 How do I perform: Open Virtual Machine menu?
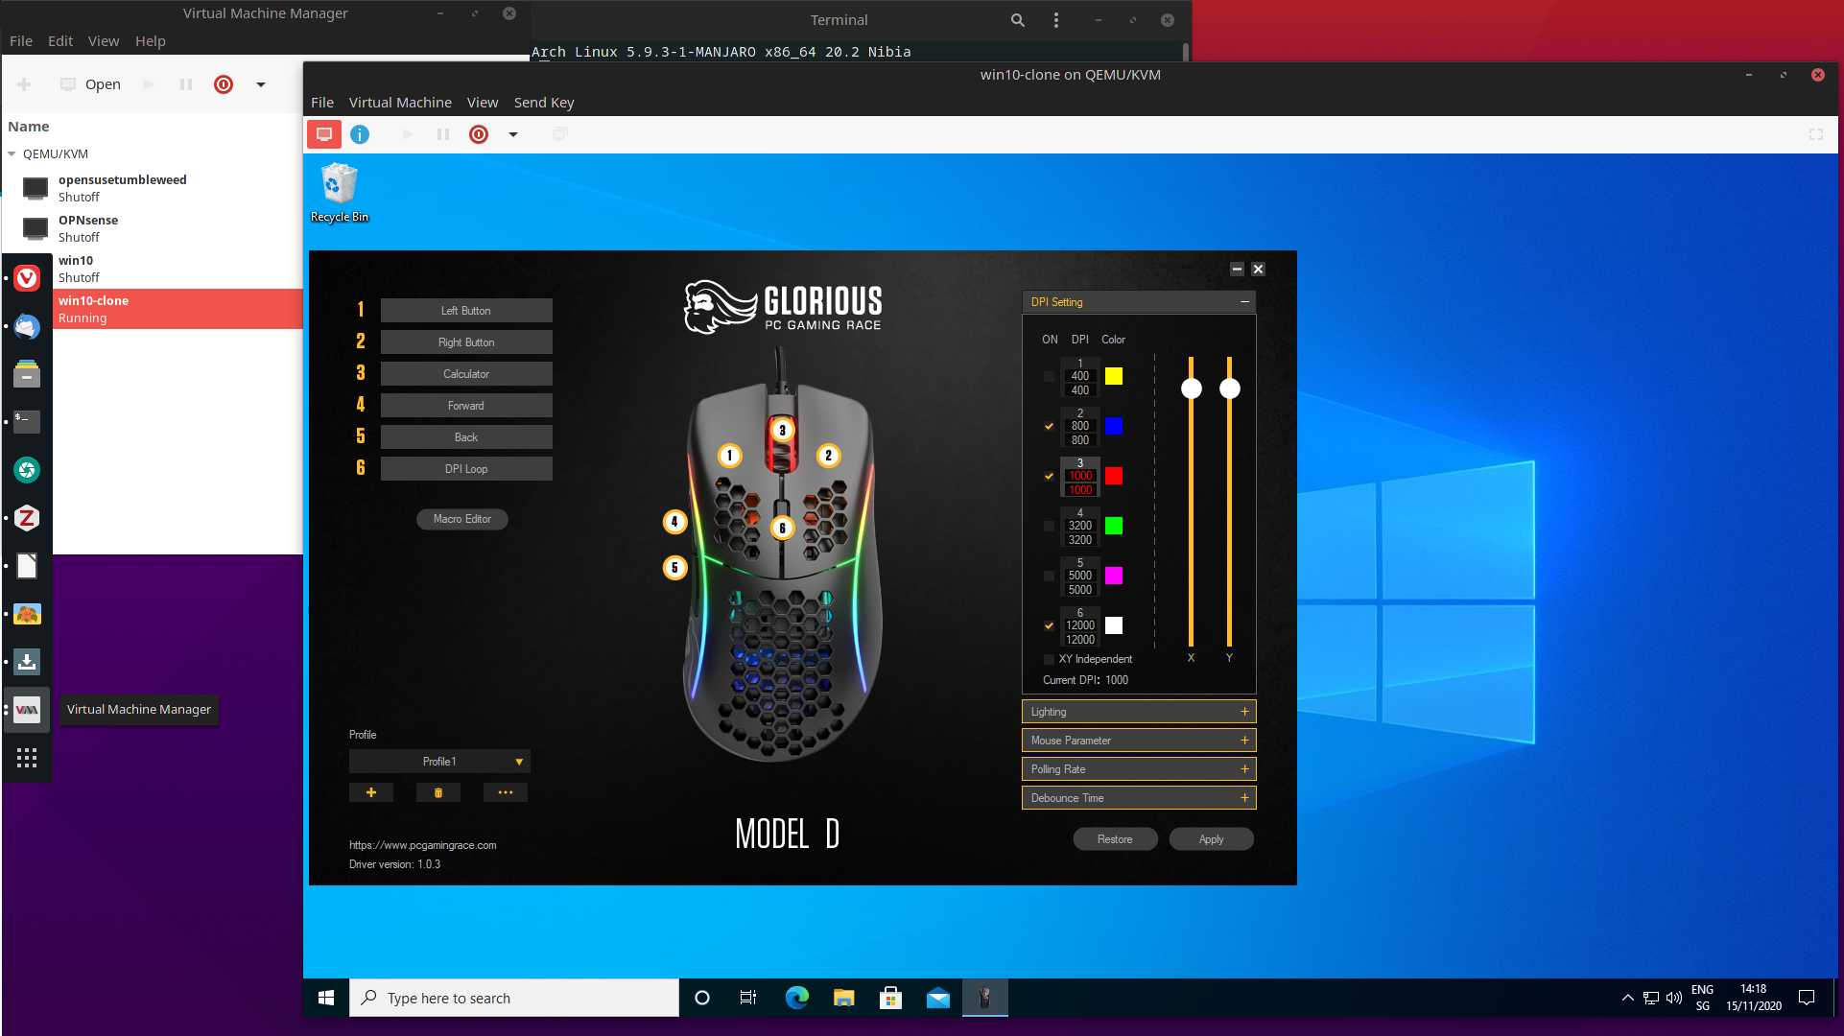click(400, 103)
